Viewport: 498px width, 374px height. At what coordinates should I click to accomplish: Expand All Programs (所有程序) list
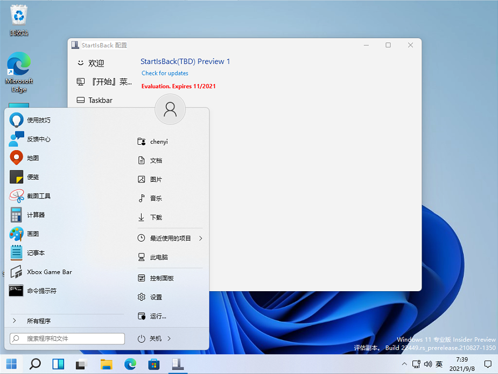click(38, 321)
